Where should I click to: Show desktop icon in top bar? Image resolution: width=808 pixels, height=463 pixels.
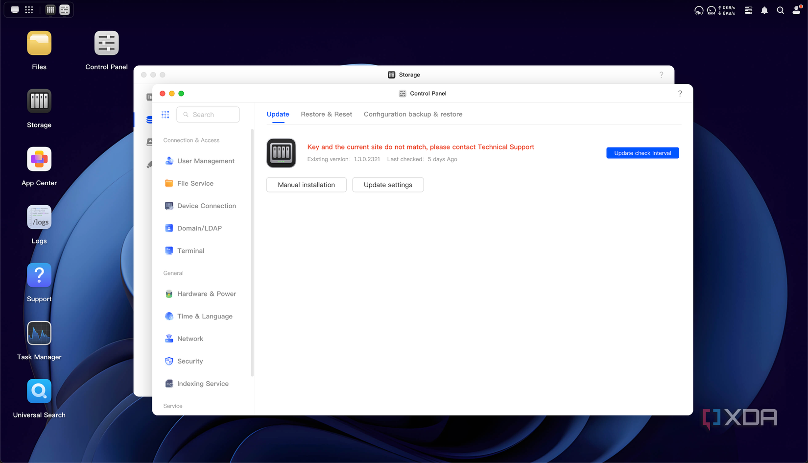(15, 10)
